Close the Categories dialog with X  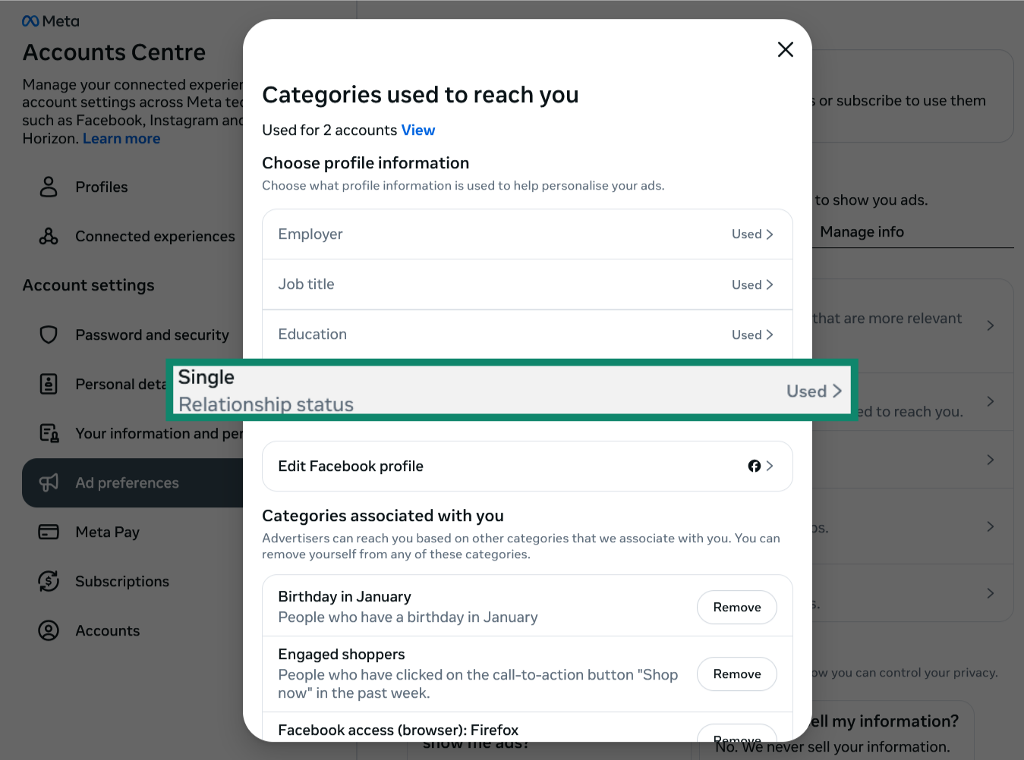[x=786, y=49]
